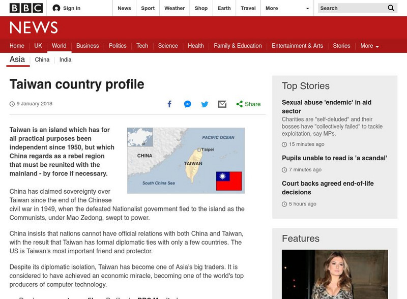Share via Messenger icon
The height and width of the screenshot is (299, 407).
point(187,104)
